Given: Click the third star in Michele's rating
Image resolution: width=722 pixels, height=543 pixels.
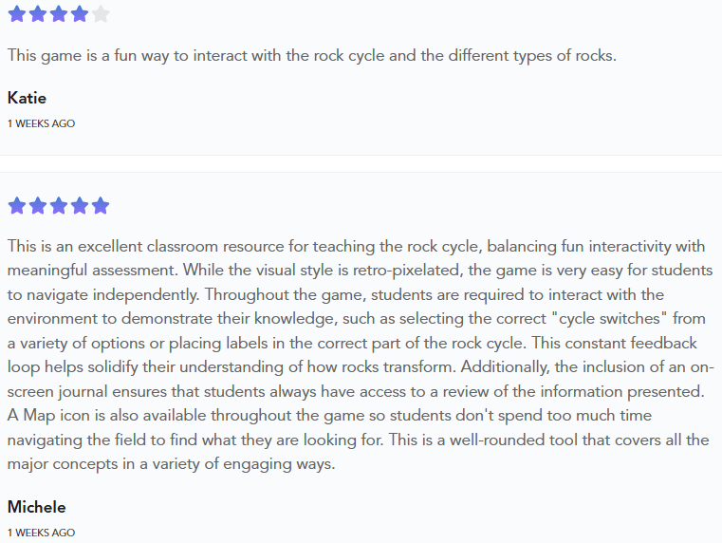Looking at the screenshot, I should pyautogui.click(x=59, y=206).
